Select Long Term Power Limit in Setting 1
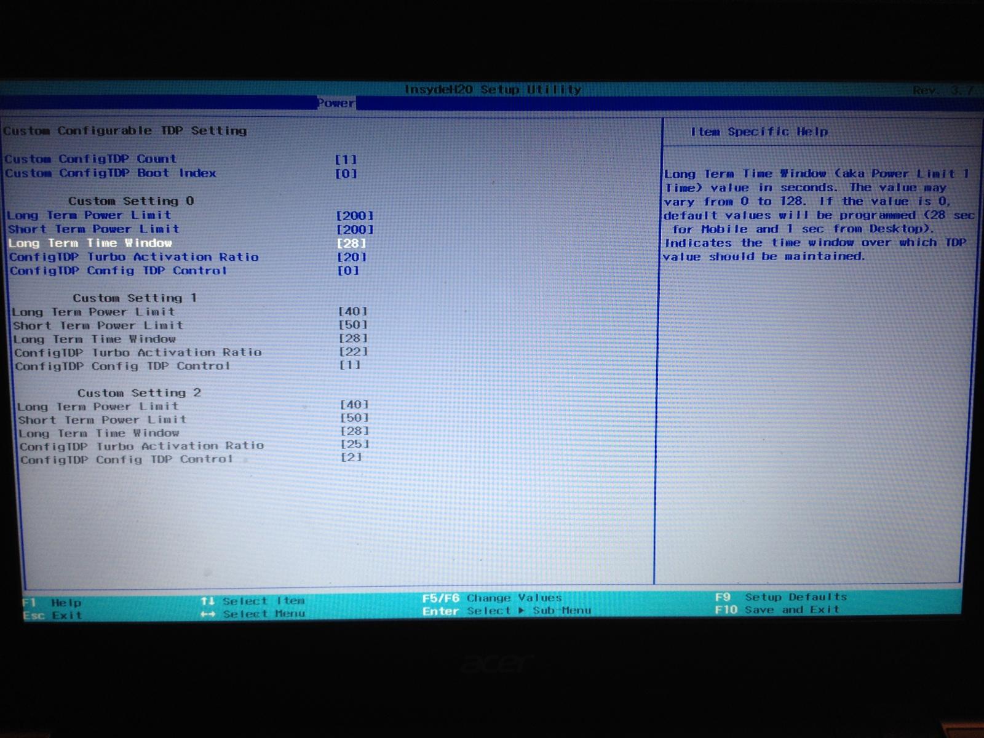Screen dimensions: 984x738 pos(93,312)
